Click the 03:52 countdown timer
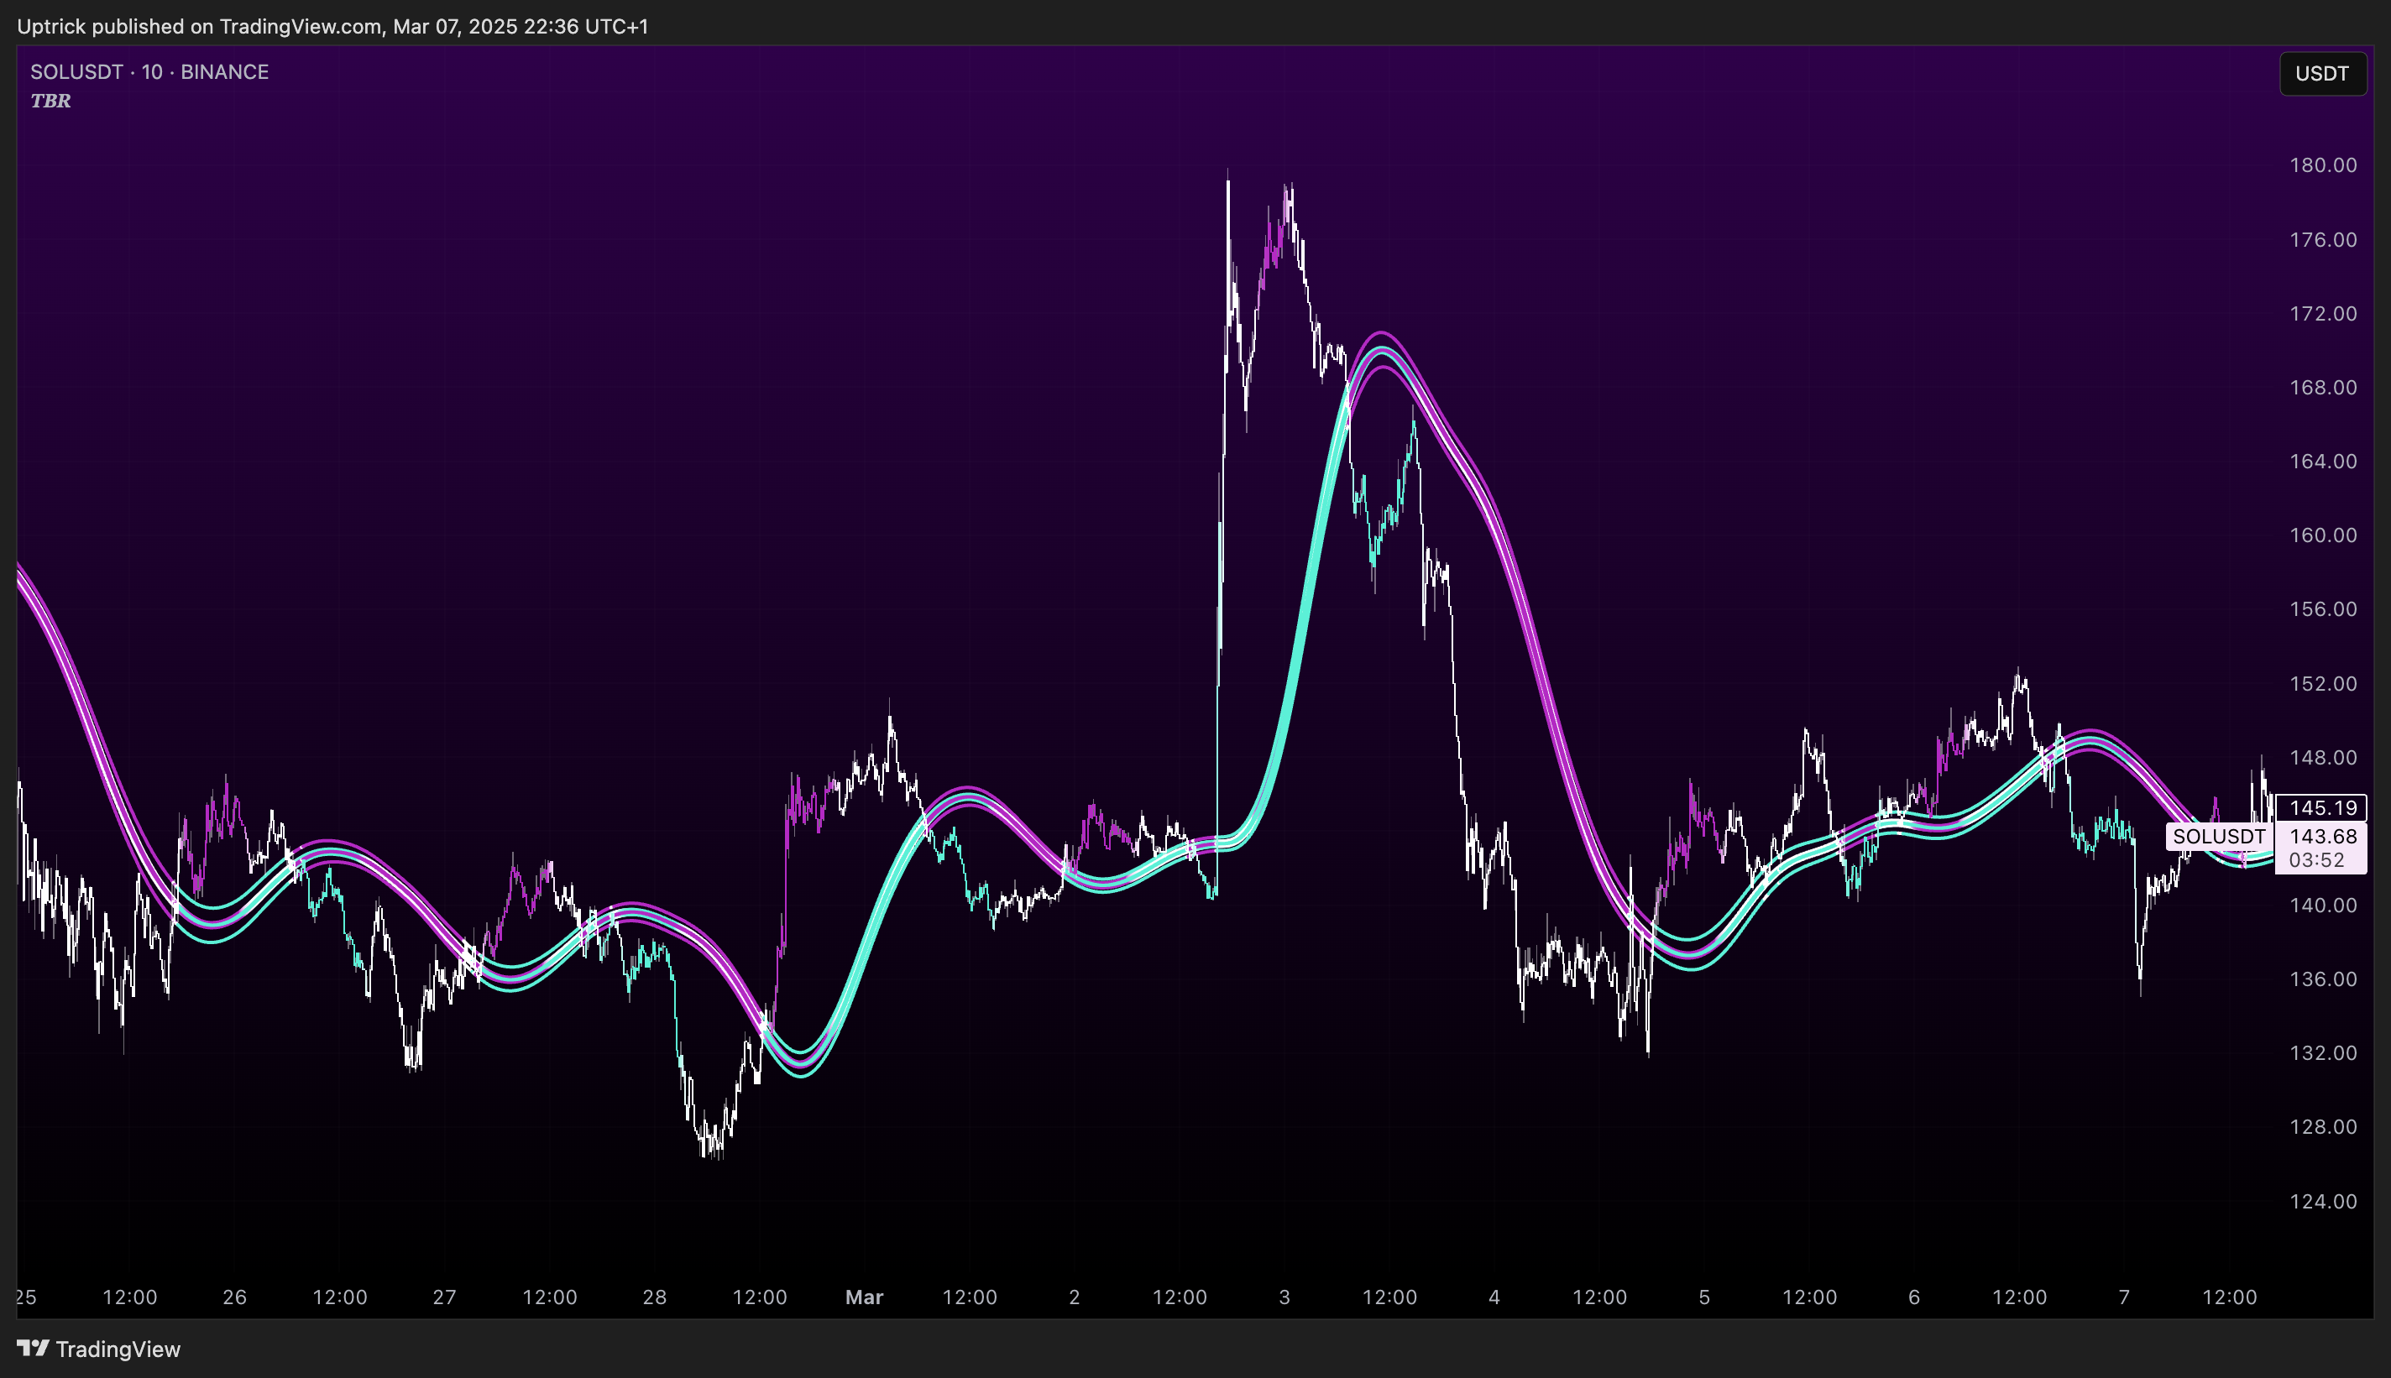The image size is (2391, 1378). (2316, 860)
